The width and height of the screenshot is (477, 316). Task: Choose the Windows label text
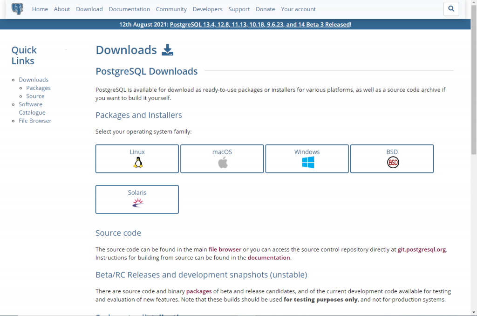coord(307,151)
